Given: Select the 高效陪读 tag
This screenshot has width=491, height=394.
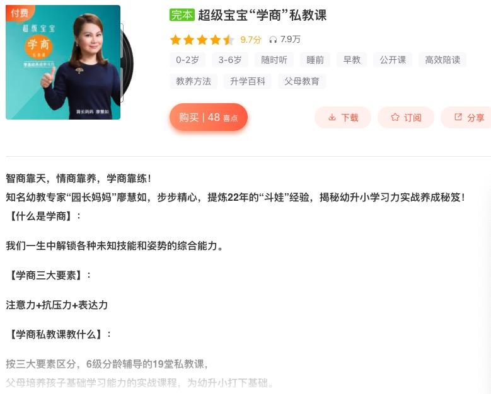Looking at the screenshot, I should pos(442,60).
